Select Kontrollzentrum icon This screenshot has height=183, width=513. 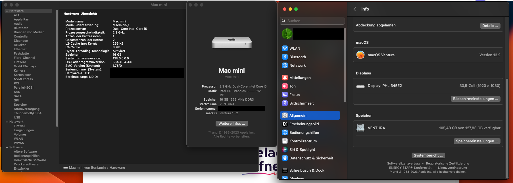[x=285, y=141]
